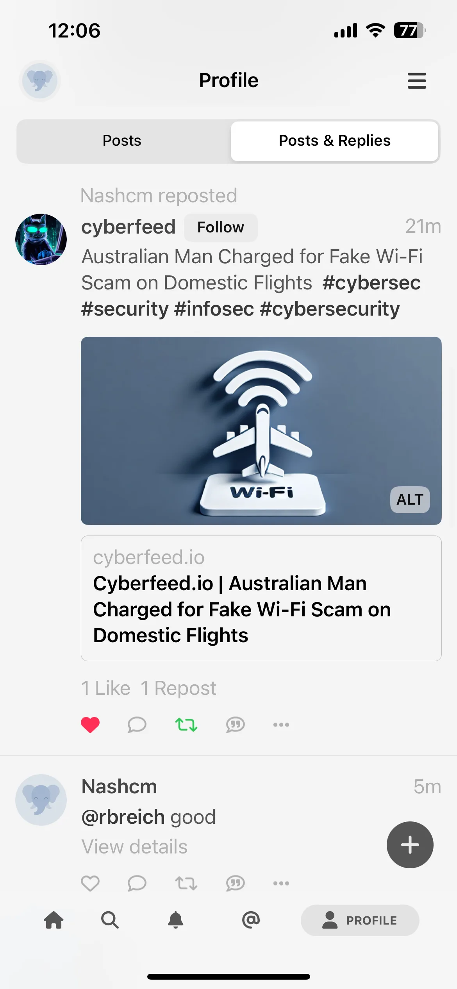Image resolution: width=457 pixels, height=989 pixels.
Task: Go to the Home feed
Action: coord(54,920)
